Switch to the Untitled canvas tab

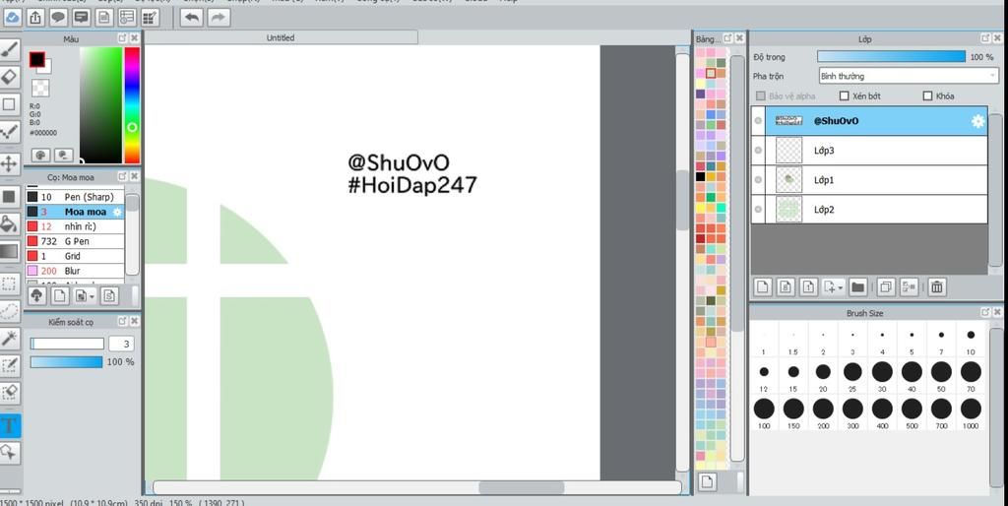coord(281,38)
